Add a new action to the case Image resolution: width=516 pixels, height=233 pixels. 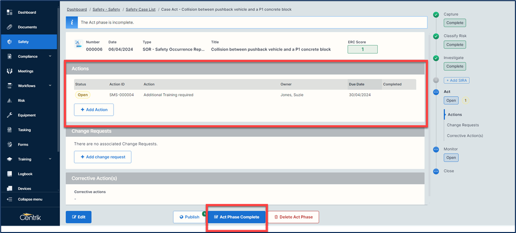pos(94,110)
